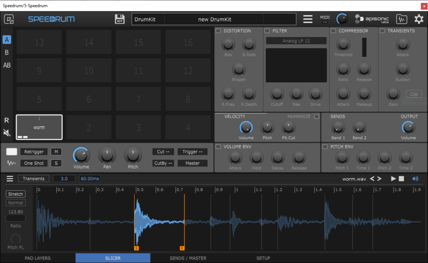This screenshot has height=263, width=428.
Task: Open the Analog LP 12 filter type dropdown
Action: (296, 41)
